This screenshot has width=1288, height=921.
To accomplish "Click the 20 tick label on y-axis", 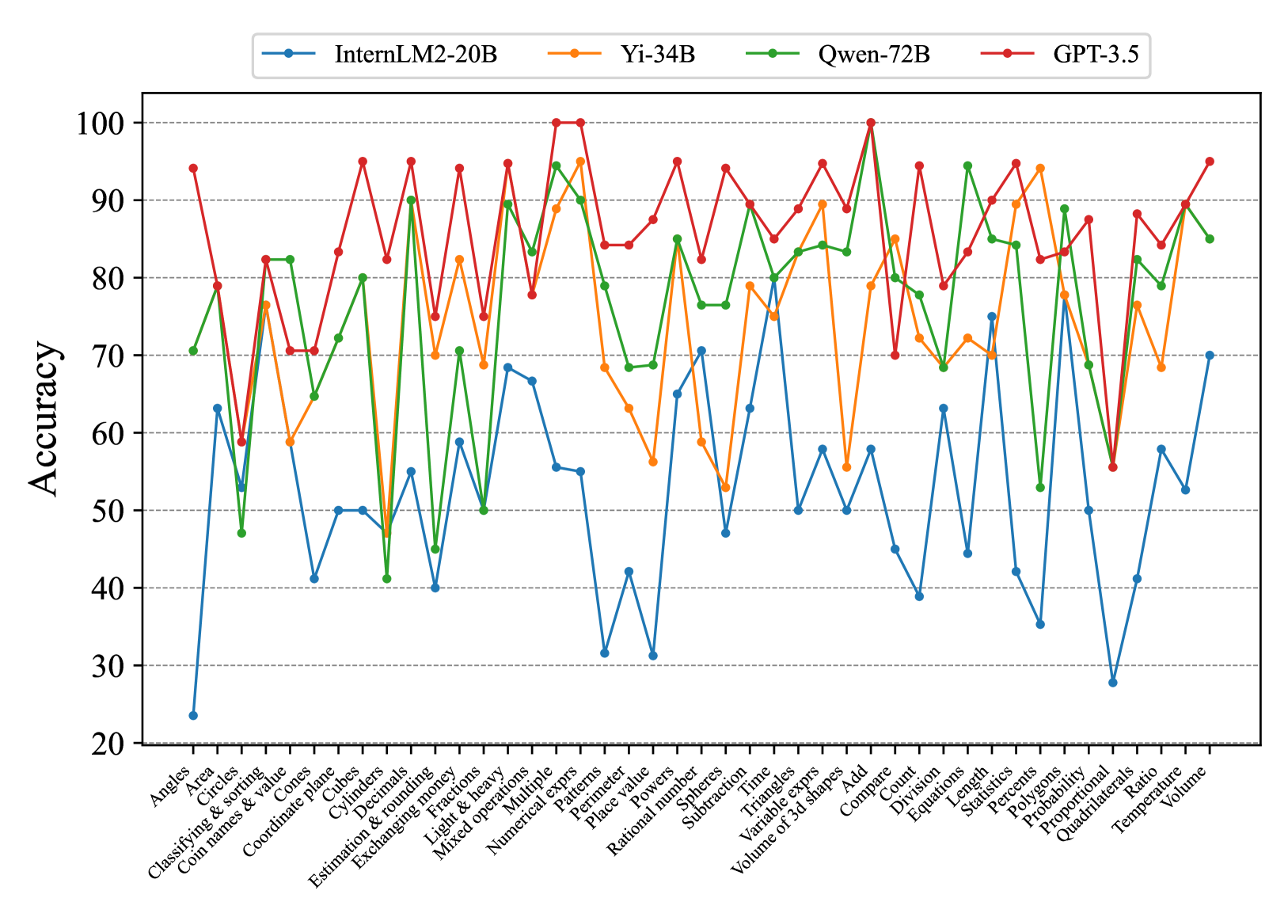I will (108, 744).
